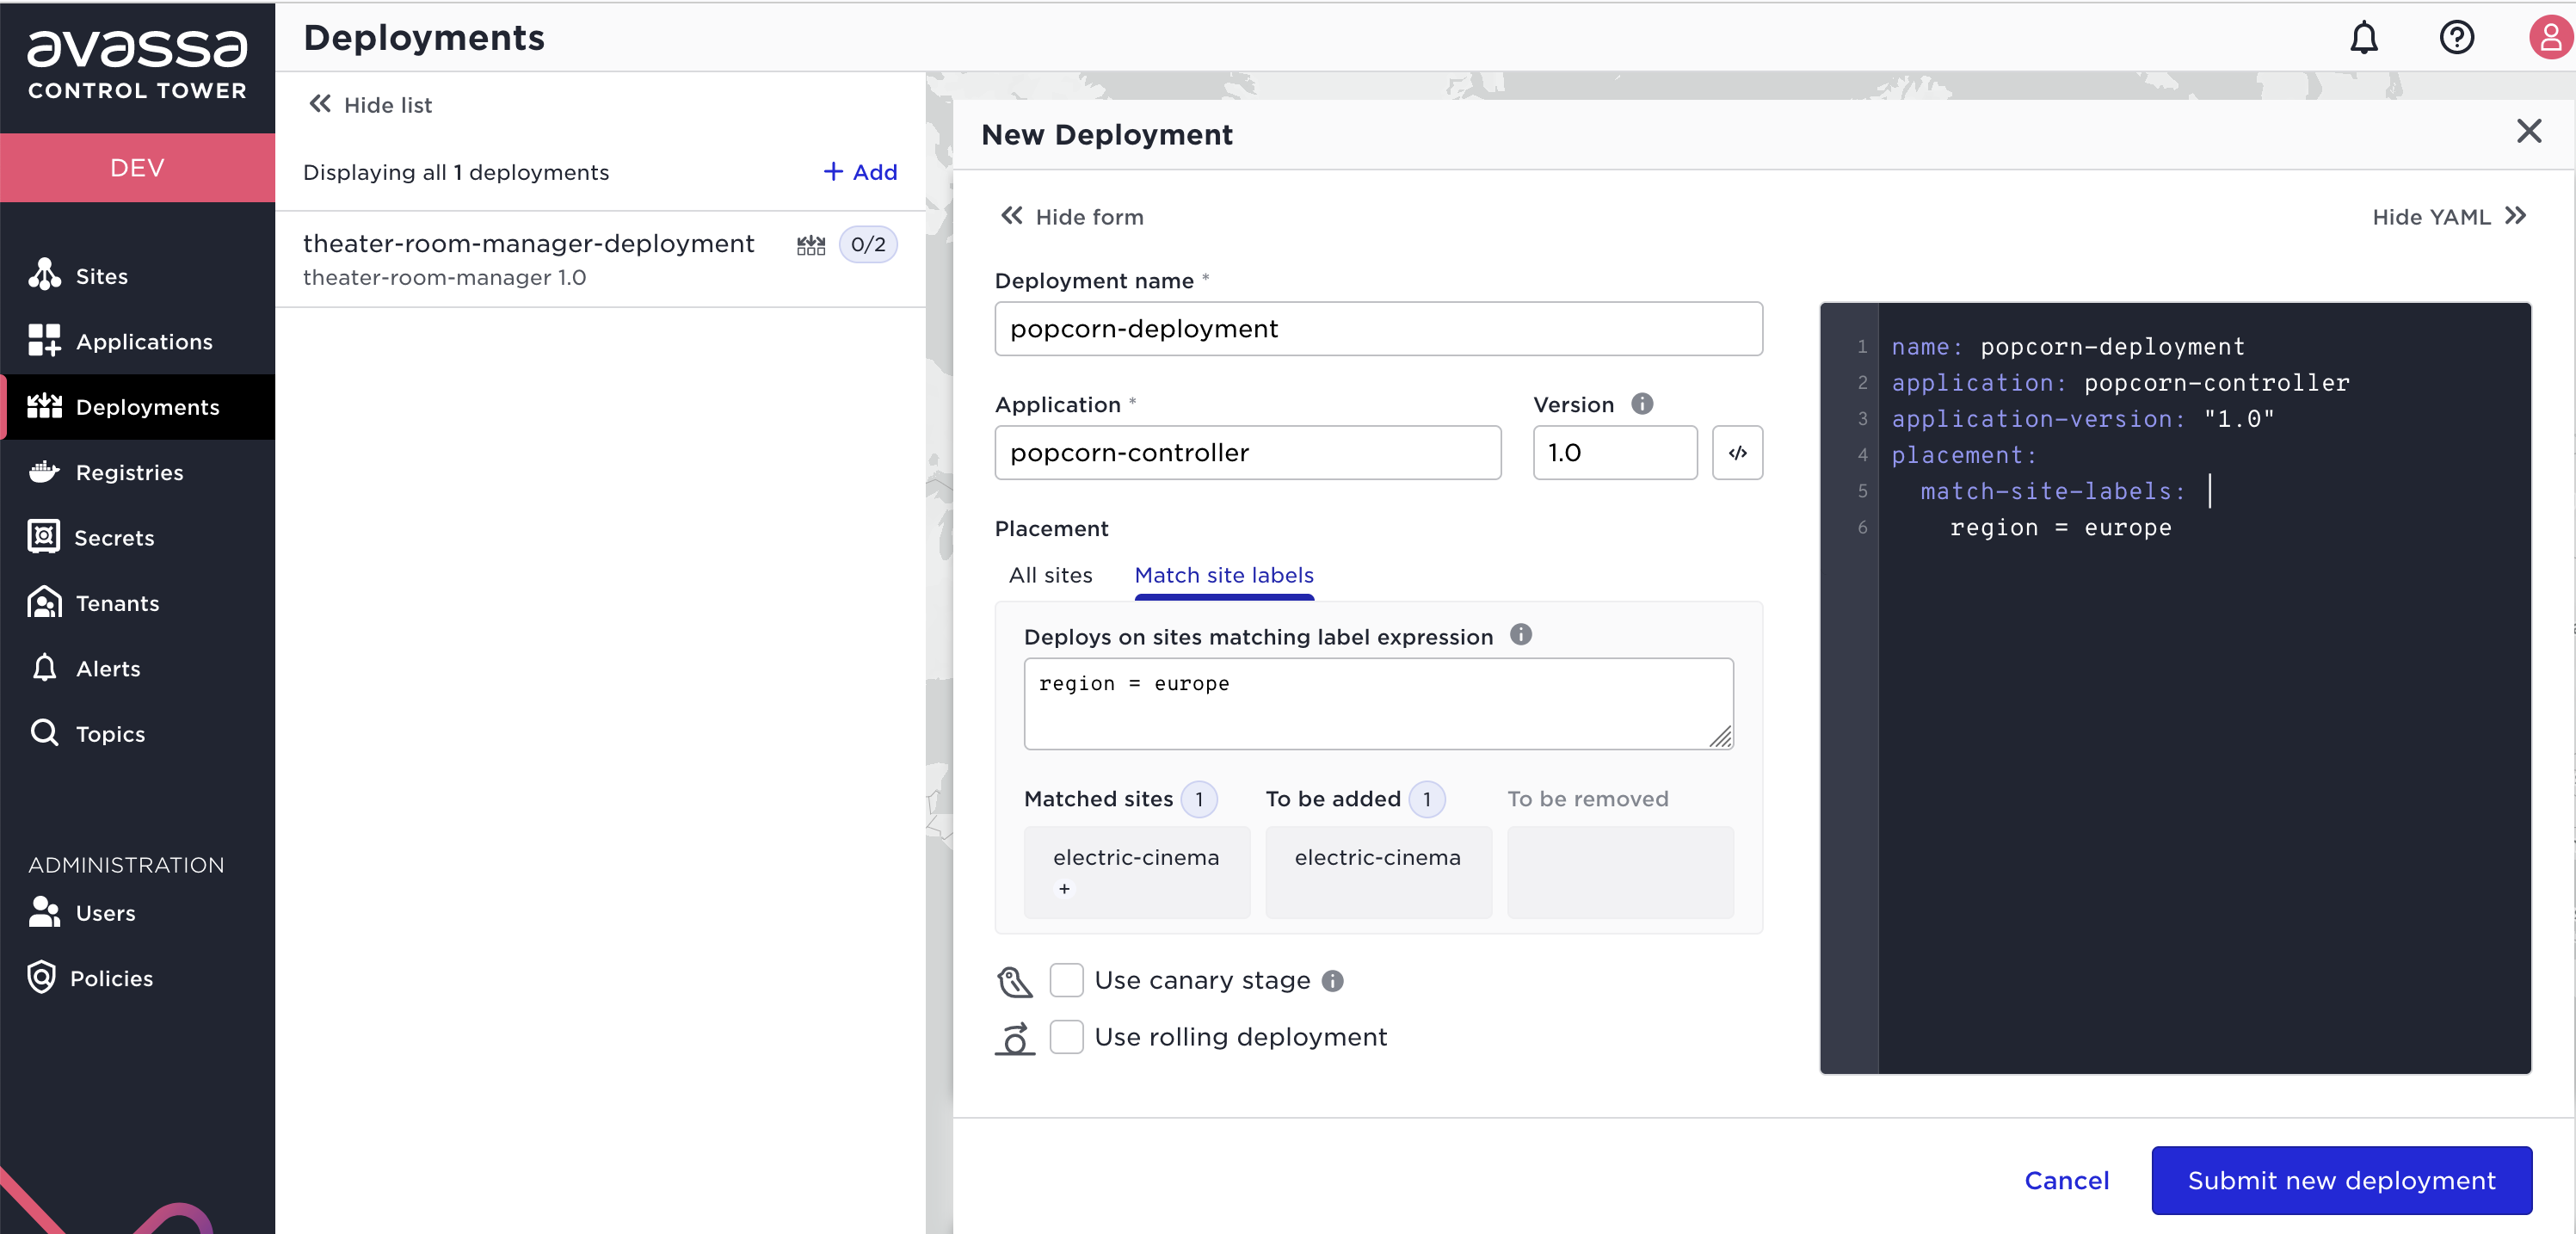Click the code brackets button next to version
Image resolution: width=2576 pixels, height=1234 pixels.
pos(1737,453)
